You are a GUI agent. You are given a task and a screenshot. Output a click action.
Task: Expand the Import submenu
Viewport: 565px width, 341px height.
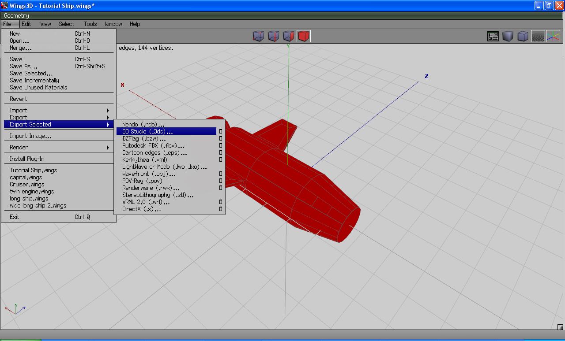pyautogui.click(x=108, y=110)
